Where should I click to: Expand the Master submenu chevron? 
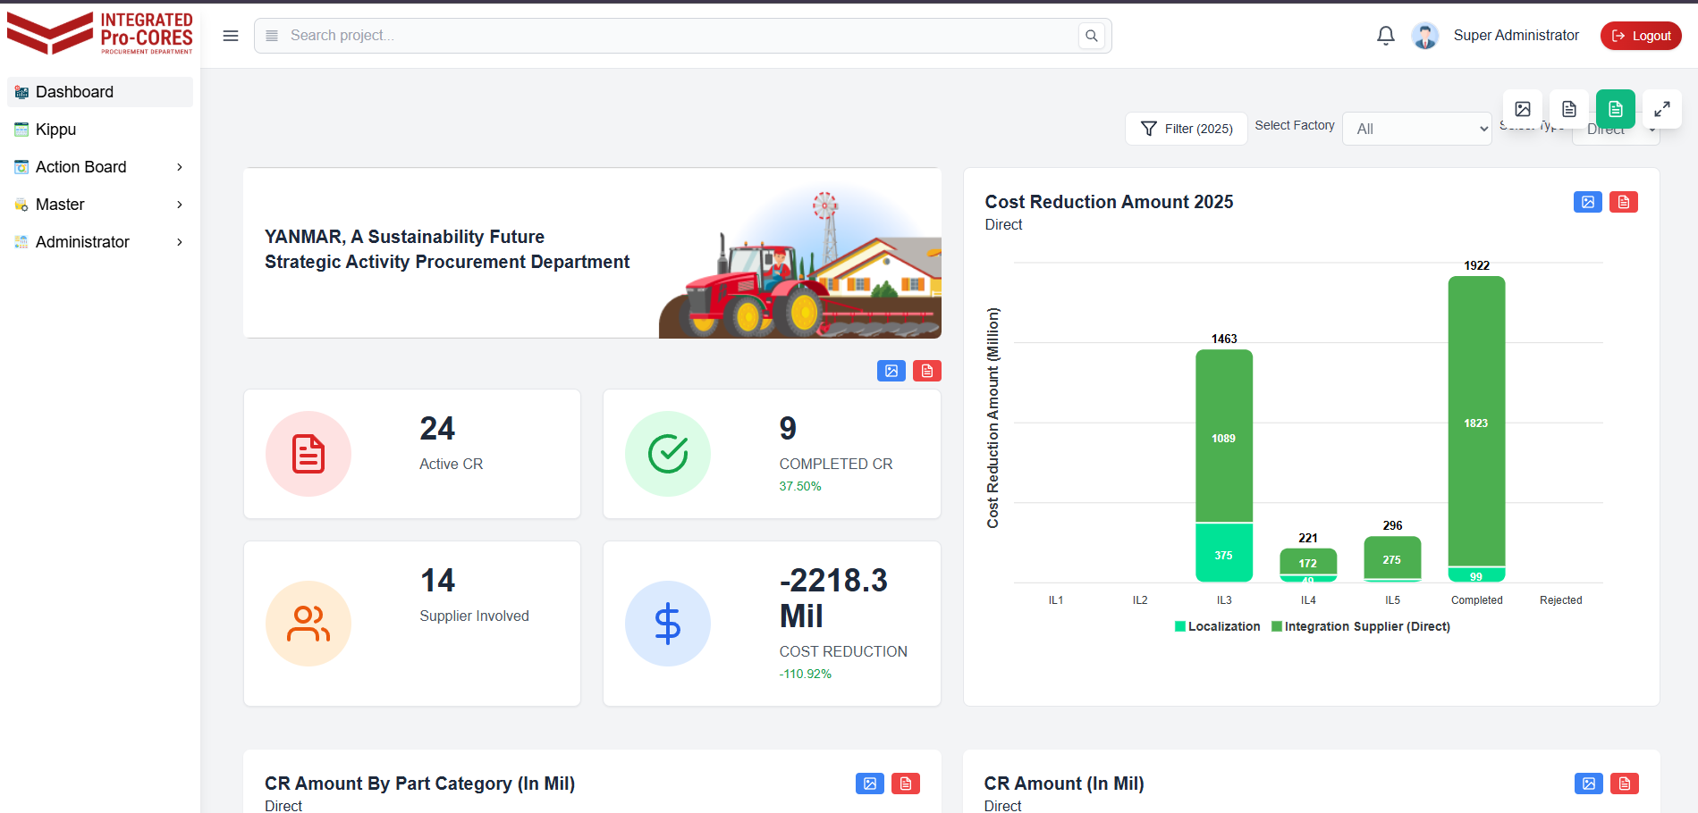pos(180,205)
